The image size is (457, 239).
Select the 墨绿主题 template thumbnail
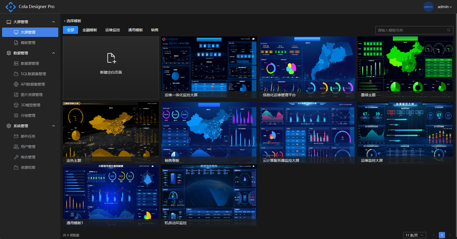405,67
